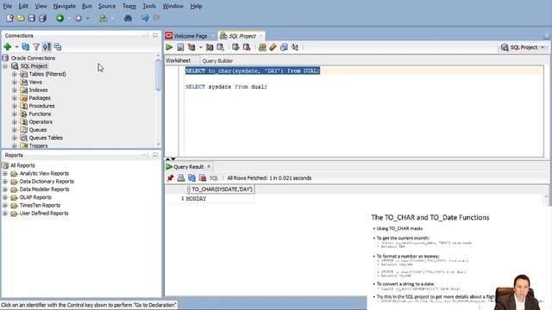
Task: Click the green Back navigation button
Action: (x=60, y=18)
